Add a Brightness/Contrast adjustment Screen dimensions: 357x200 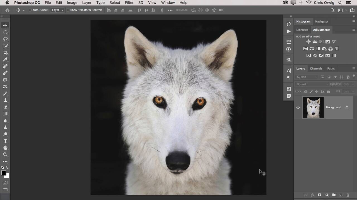point(308,42)
